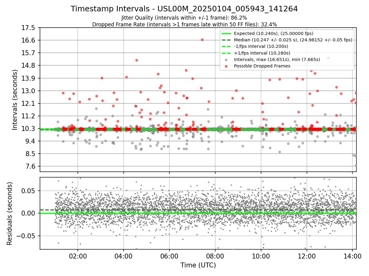The width and height of the screenshot is (369, 276).
Task: Click the highest red dropped-frame point near 16.6 seconds
Action: click(x=202, y=40)
